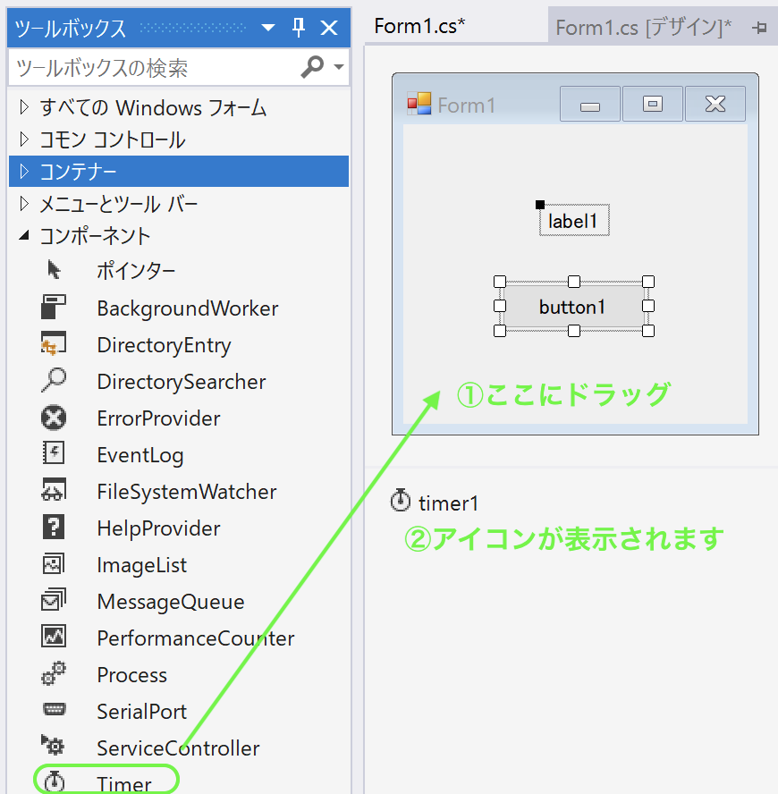Expand the メニューとツール バー category
The height and width of the screenshot is (794, 778).
[x=23, y=204]
